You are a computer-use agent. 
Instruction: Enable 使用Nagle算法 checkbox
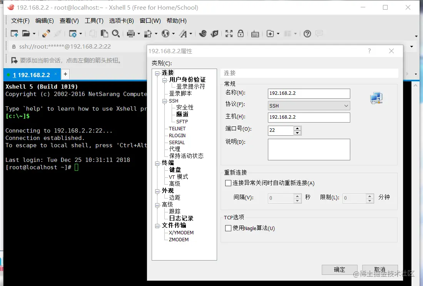point(228,228)
